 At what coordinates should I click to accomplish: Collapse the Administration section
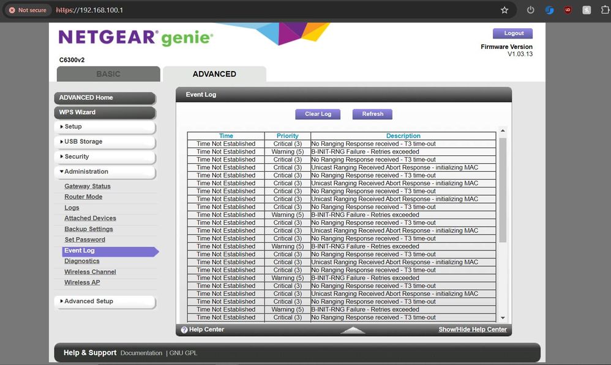(105, 172)
